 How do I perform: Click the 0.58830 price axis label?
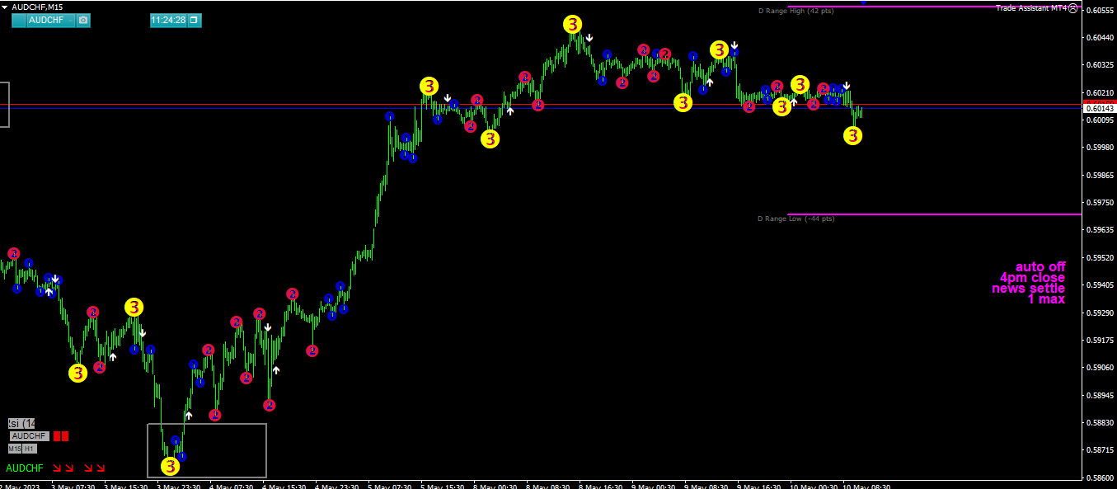pyautogui.click(x=1100, y=423)
